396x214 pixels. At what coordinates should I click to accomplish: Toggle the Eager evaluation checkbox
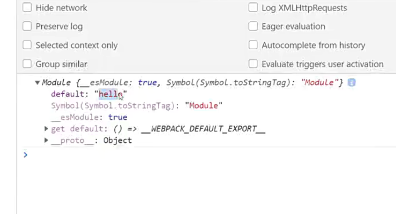[253, 26]
